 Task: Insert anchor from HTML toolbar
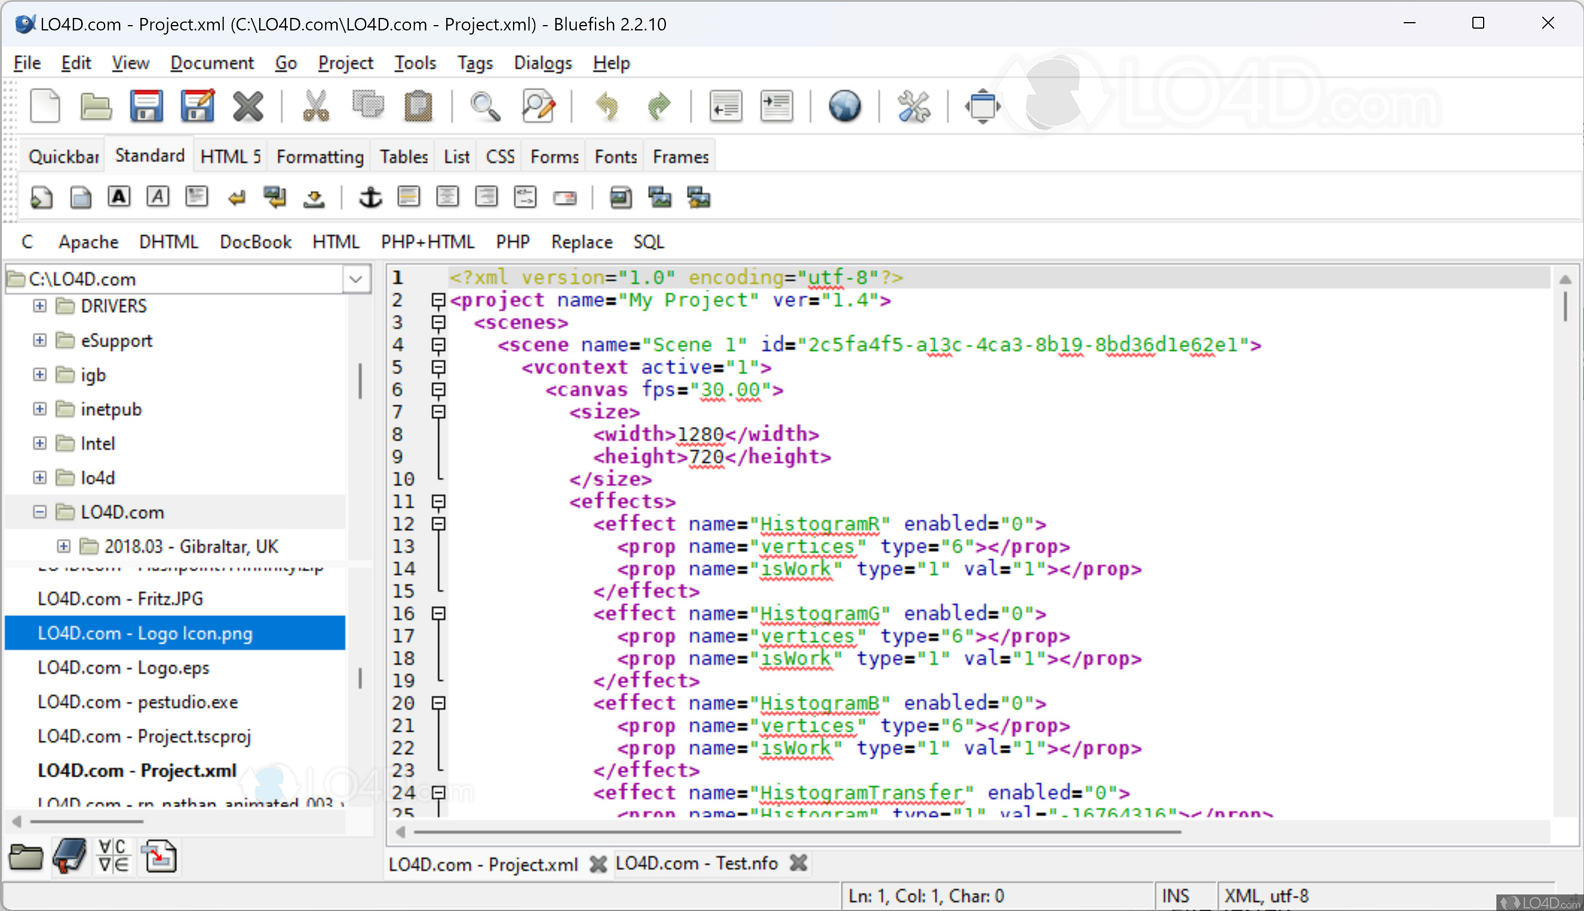[370, 198]
